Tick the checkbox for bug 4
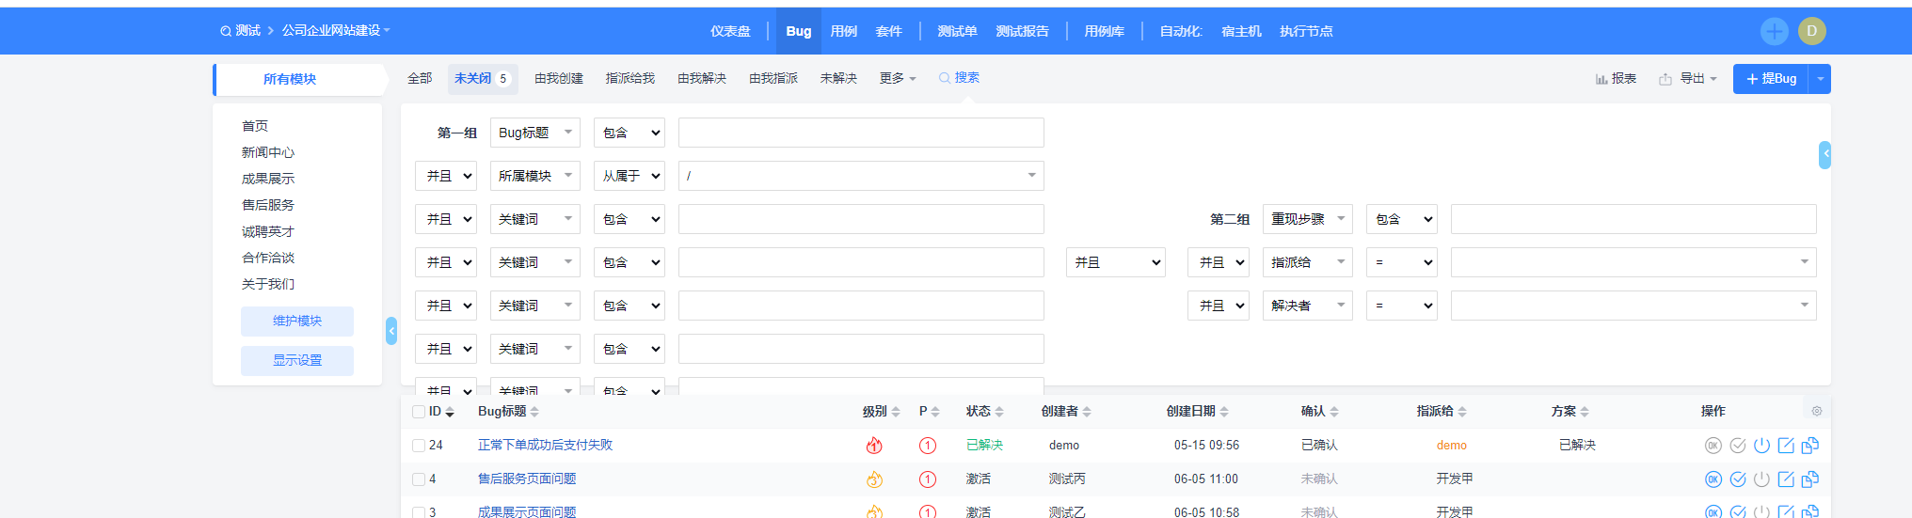Image resolution: width=1912 pixels, height=518 pixels. click(419, 479)
